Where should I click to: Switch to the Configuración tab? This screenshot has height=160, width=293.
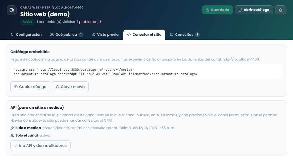[x=26, y=35]
